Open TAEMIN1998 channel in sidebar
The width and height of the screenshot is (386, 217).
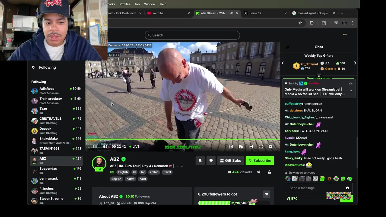[x=56, y=151]
